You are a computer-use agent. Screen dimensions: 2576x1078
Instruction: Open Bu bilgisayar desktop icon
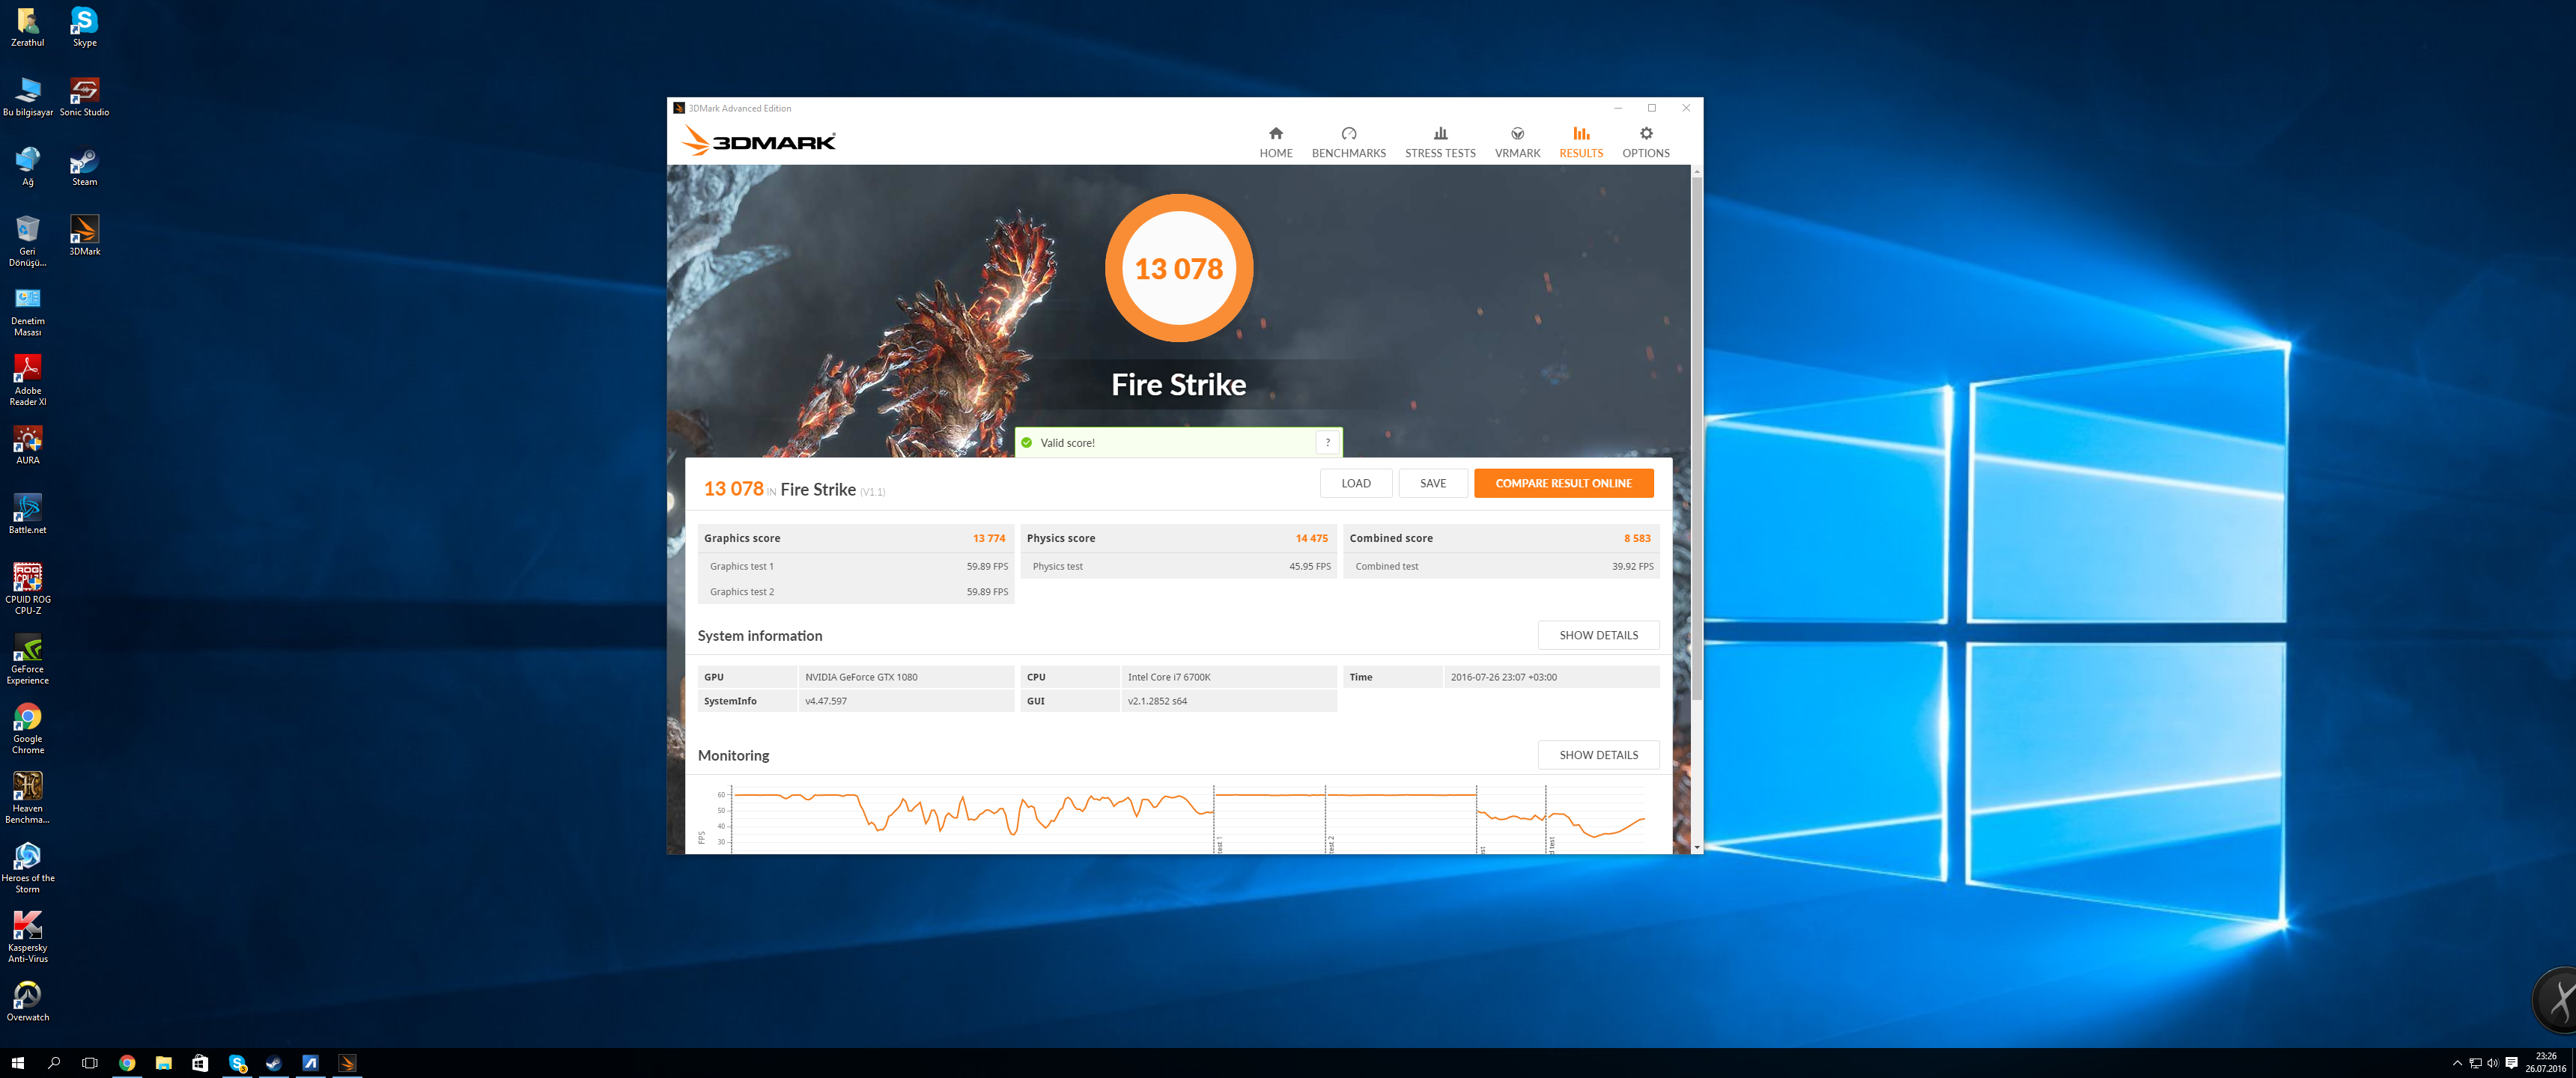(x=27, y=97)
